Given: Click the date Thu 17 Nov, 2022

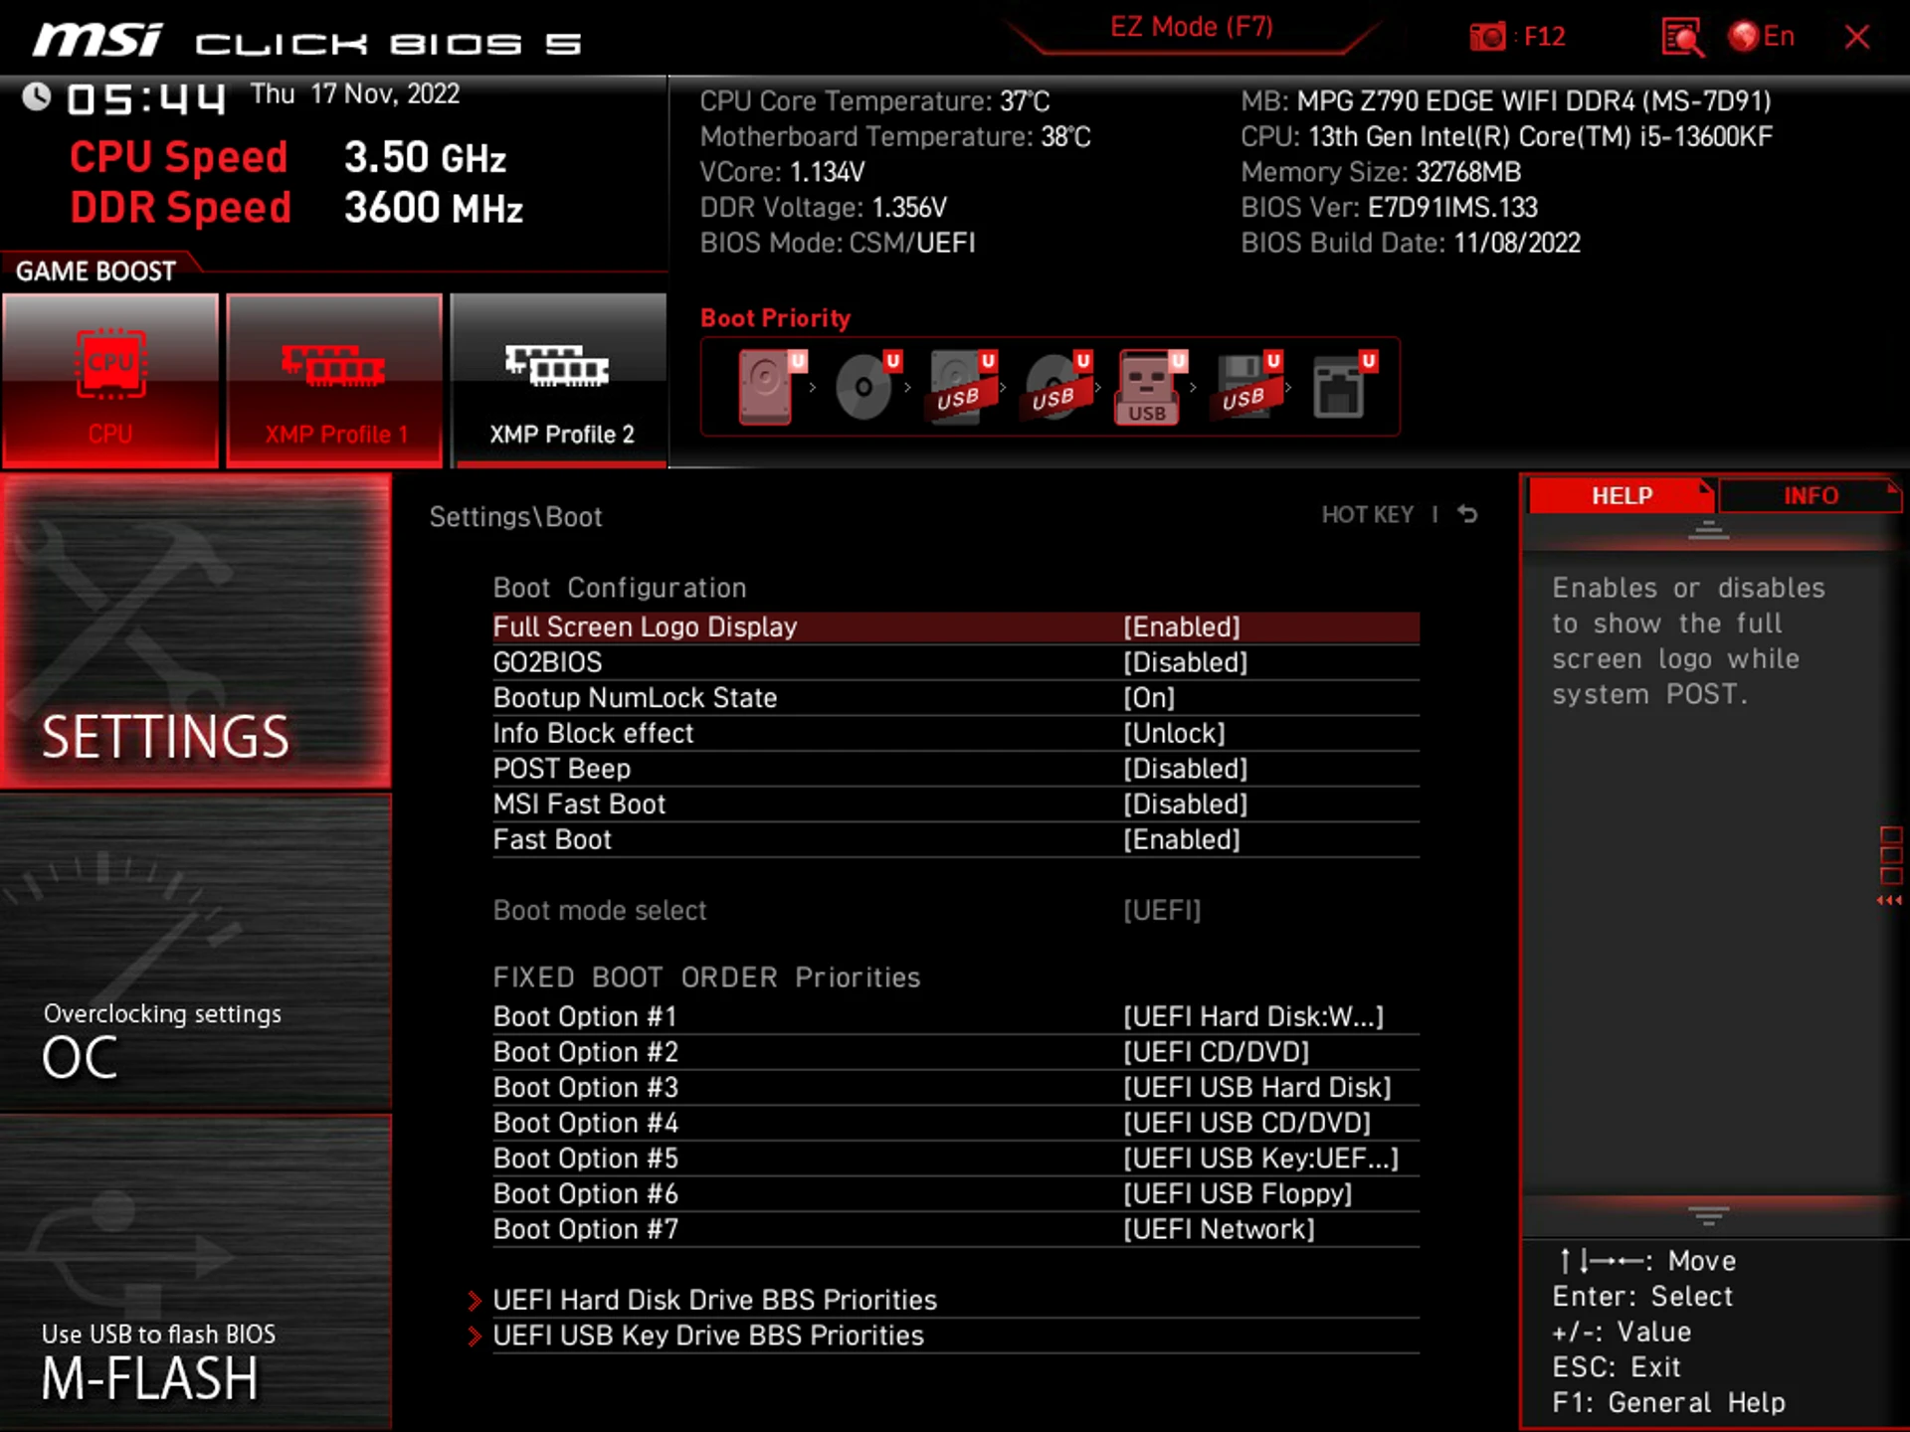Looking at the screenshot, I should click(354, 93).
